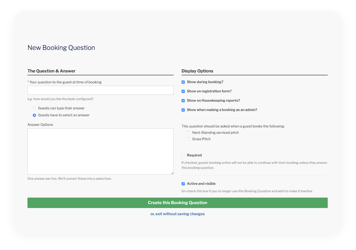Uncheck 'Show when making a booking as an admin?'
This screenshot has height=250, width=356.
pos(183,110)
